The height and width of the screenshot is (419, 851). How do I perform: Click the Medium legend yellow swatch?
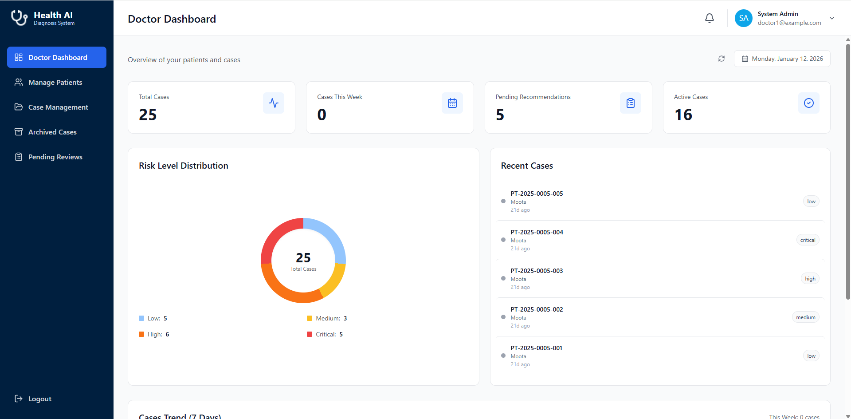[310, 318]
